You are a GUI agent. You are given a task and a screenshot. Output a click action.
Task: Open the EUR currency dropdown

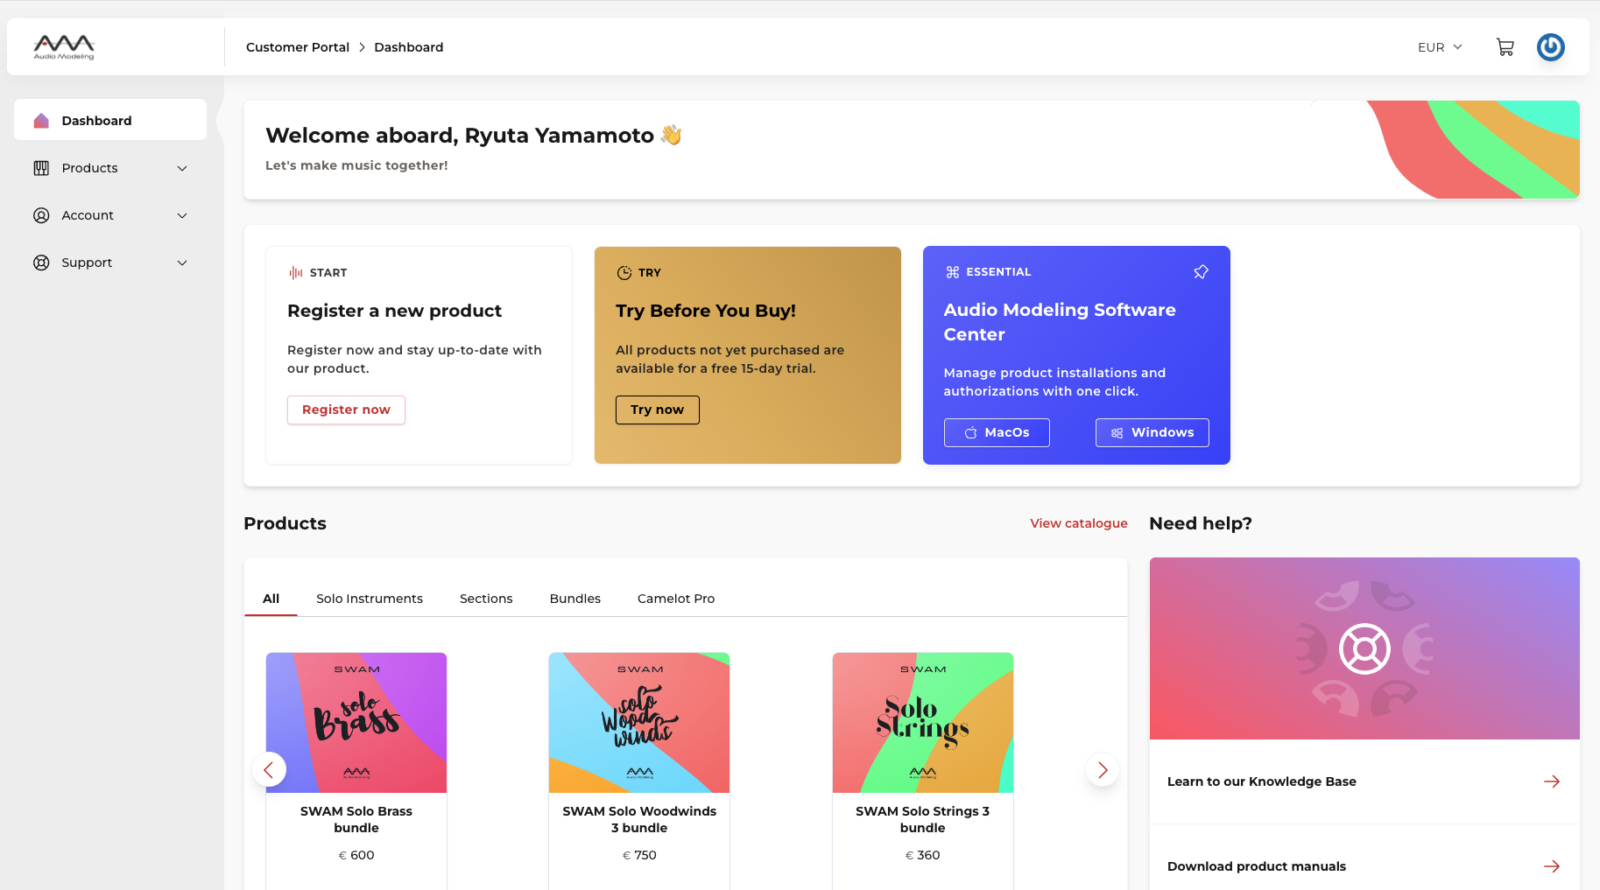(x=1440, y=47)
